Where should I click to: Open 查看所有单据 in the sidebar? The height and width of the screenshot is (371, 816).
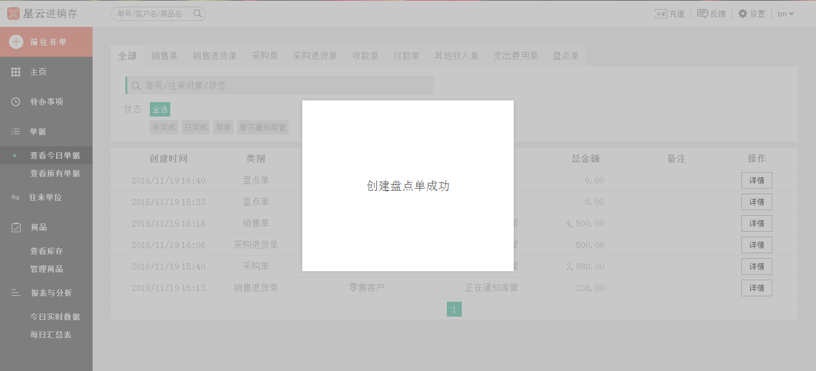click(x=55, y=173)
